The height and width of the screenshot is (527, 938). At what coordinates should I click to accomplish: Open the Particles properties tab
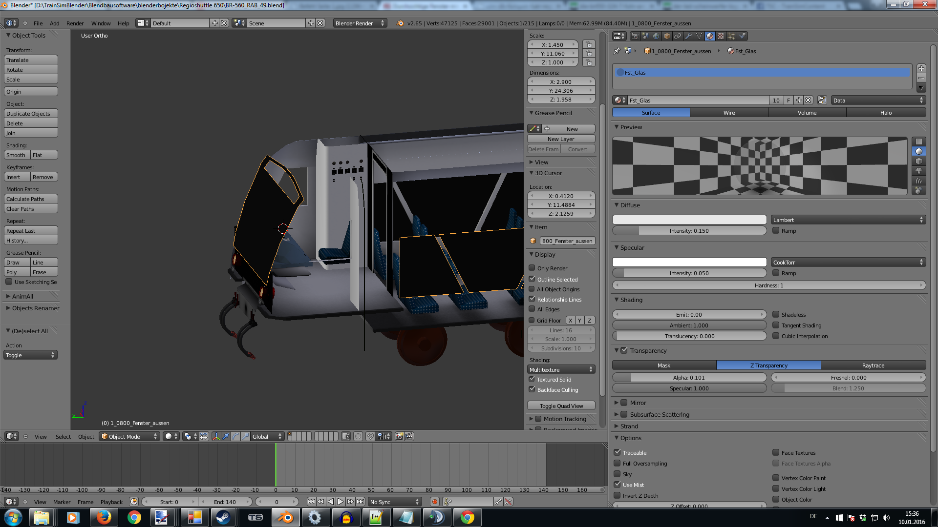(x=731, y=36)
